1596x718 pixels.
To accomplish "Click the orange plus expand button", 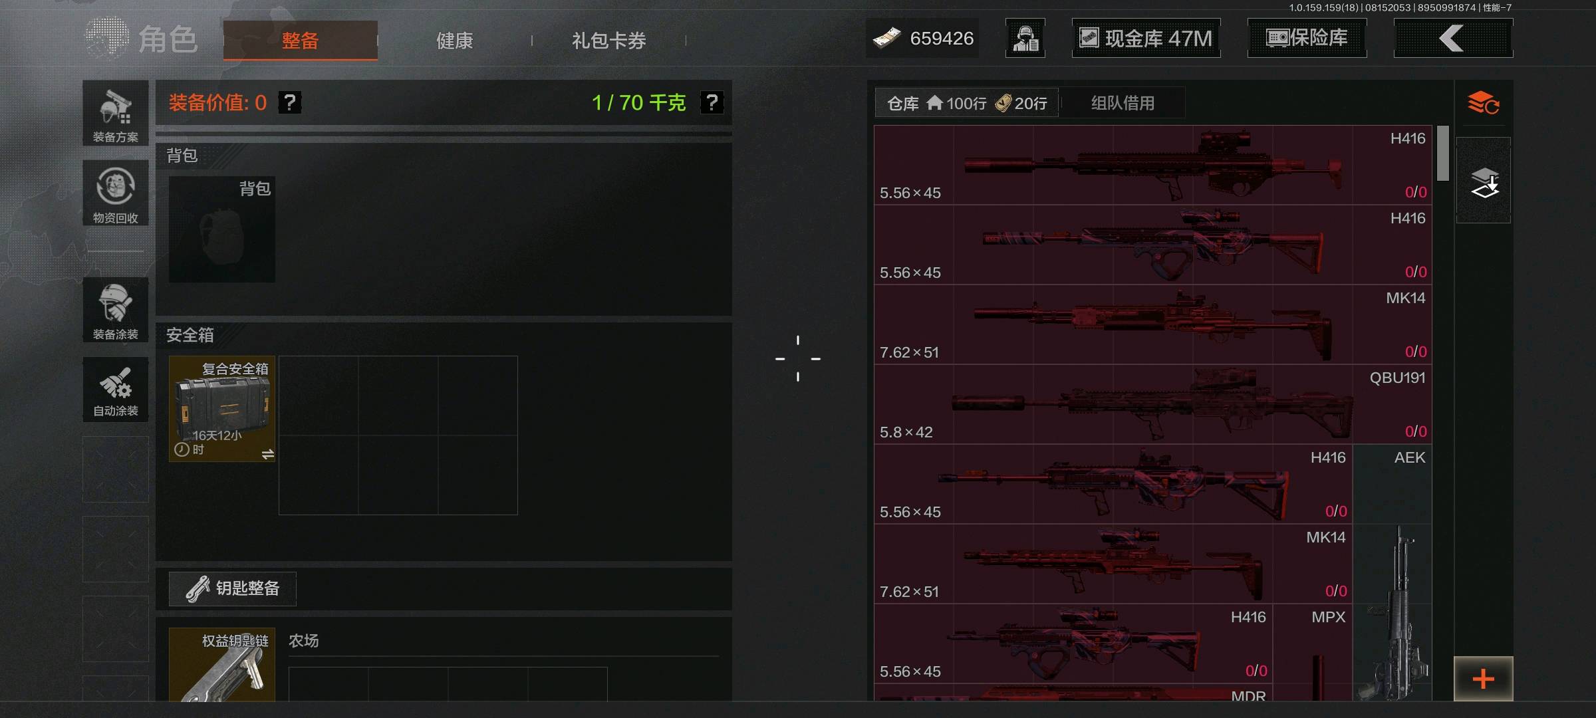I will [1484, 679].
